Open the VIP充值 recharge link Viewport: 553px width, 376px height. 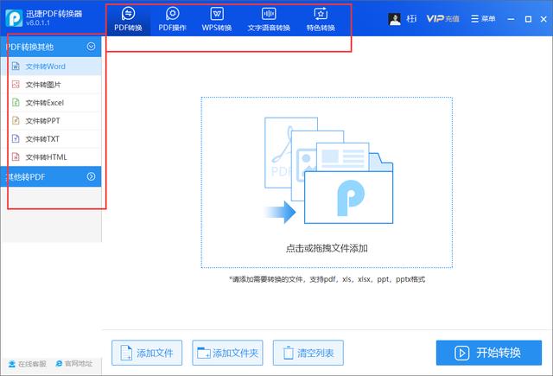[x=442, y=19]
